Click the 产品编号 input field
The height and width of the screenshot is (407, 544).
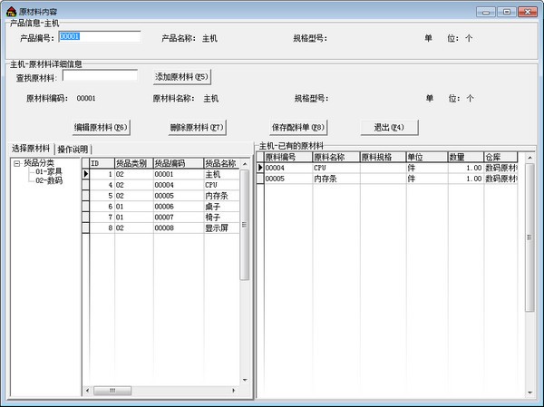coord(99,37)
